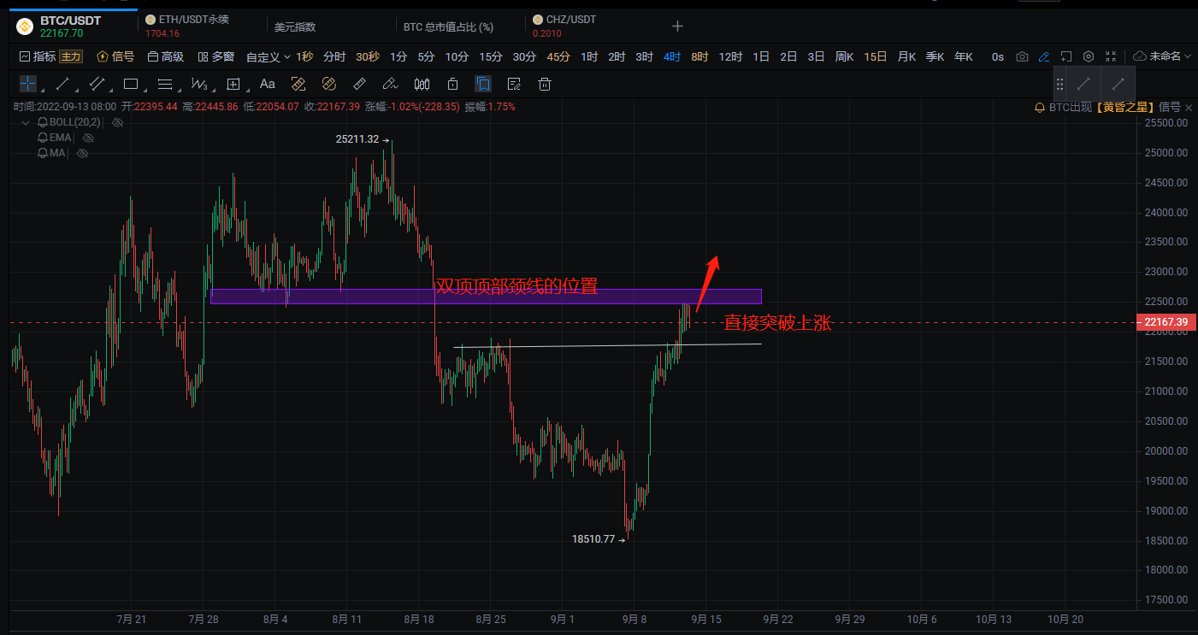
Task: Collapse the BOLL indicator list chevron
Action: click(27, 123)
